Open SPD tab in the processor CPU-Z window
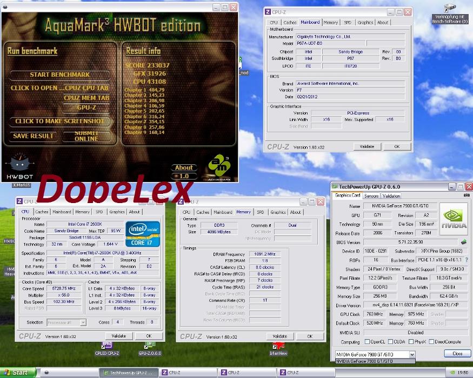This screenshot has height=378, width=473. pyautogui.click(x=99, y=212)
